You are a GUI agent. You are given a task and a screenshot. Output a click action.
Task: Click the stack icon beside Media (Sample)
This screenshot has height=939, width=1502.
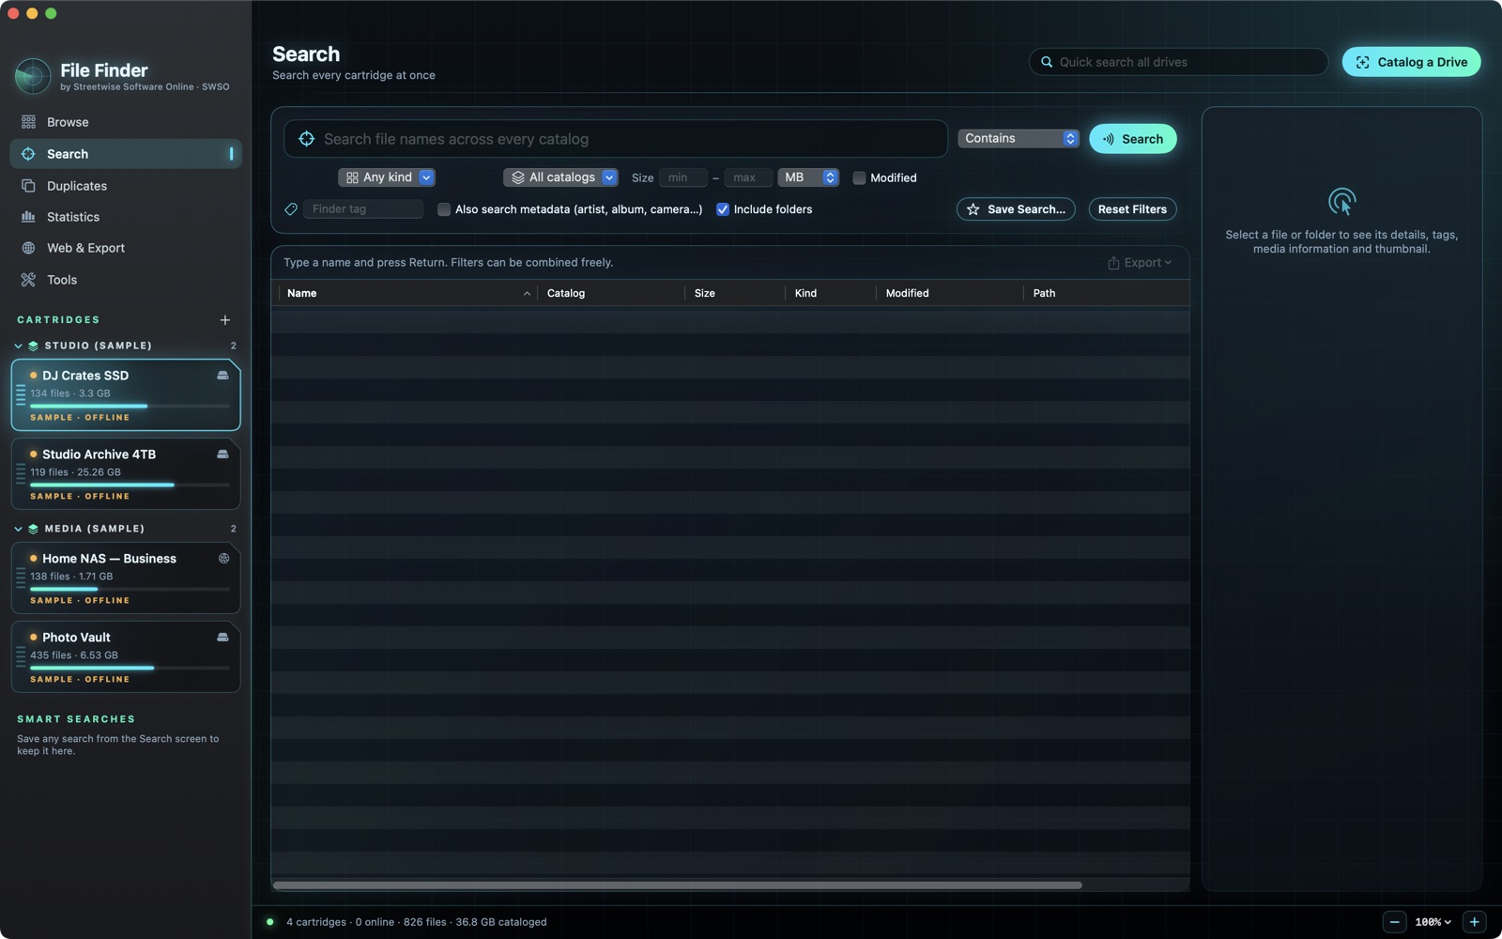tap(34, 529)
